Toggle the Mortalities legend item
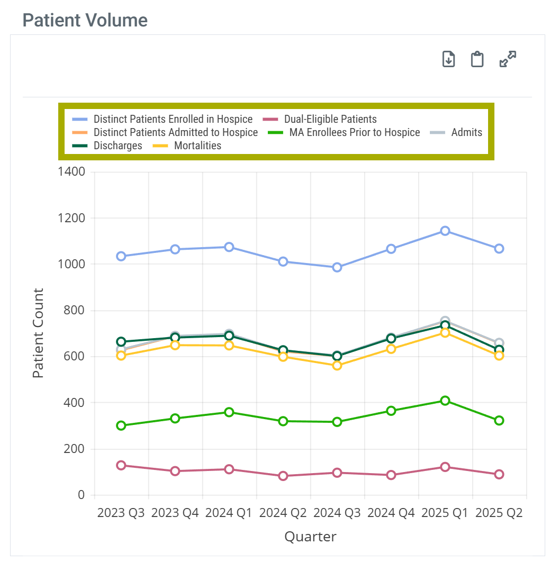 pyautogui.click(x=197, y=146)
